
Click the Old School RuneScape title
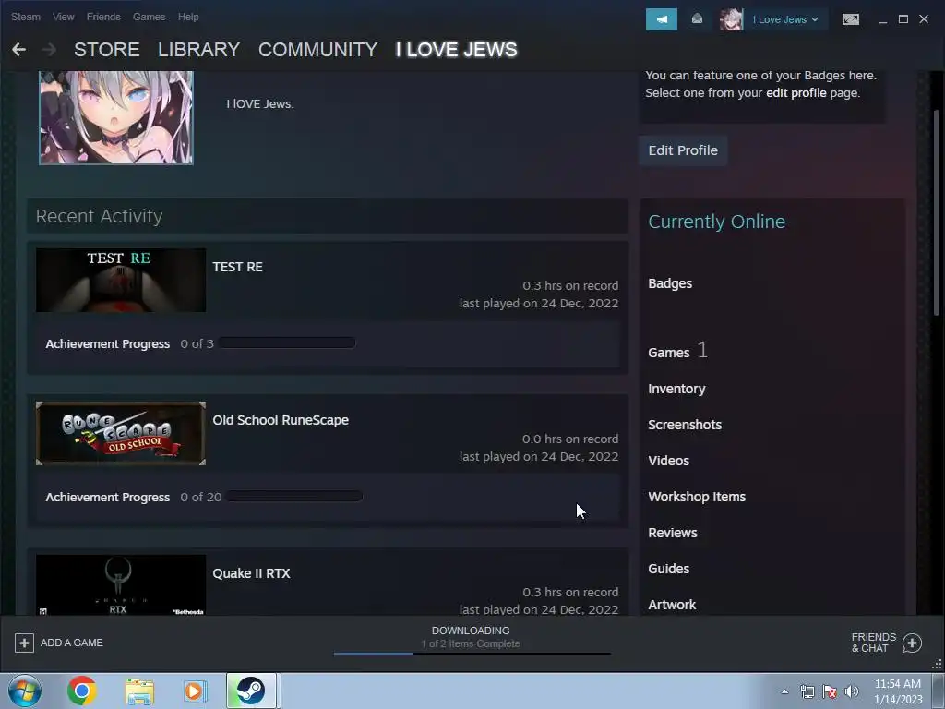tap(281, 420)
